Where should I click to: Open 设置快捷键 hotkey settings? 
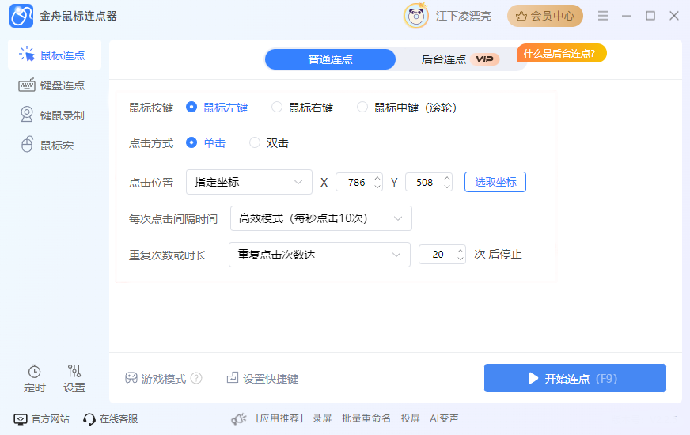(263, 378)
